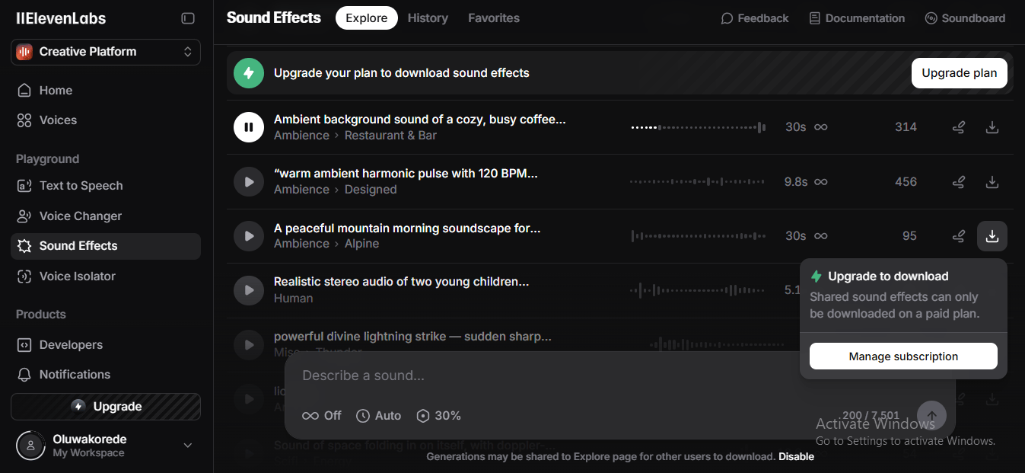This screenshot has height=473, width=1025.
Task: Open the Creative Platform dropdown selector
Action: [x=106, y=52]
